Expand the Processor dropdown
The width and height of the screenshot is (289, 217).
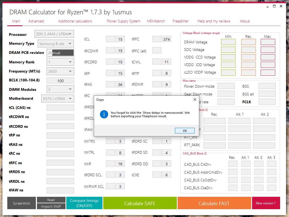(54, 34)
